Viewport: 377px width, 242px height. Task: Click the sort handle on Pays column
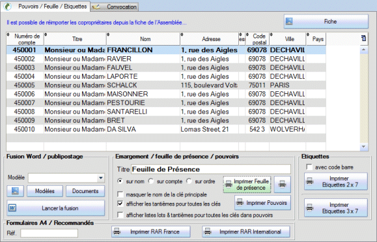[308, 35]
